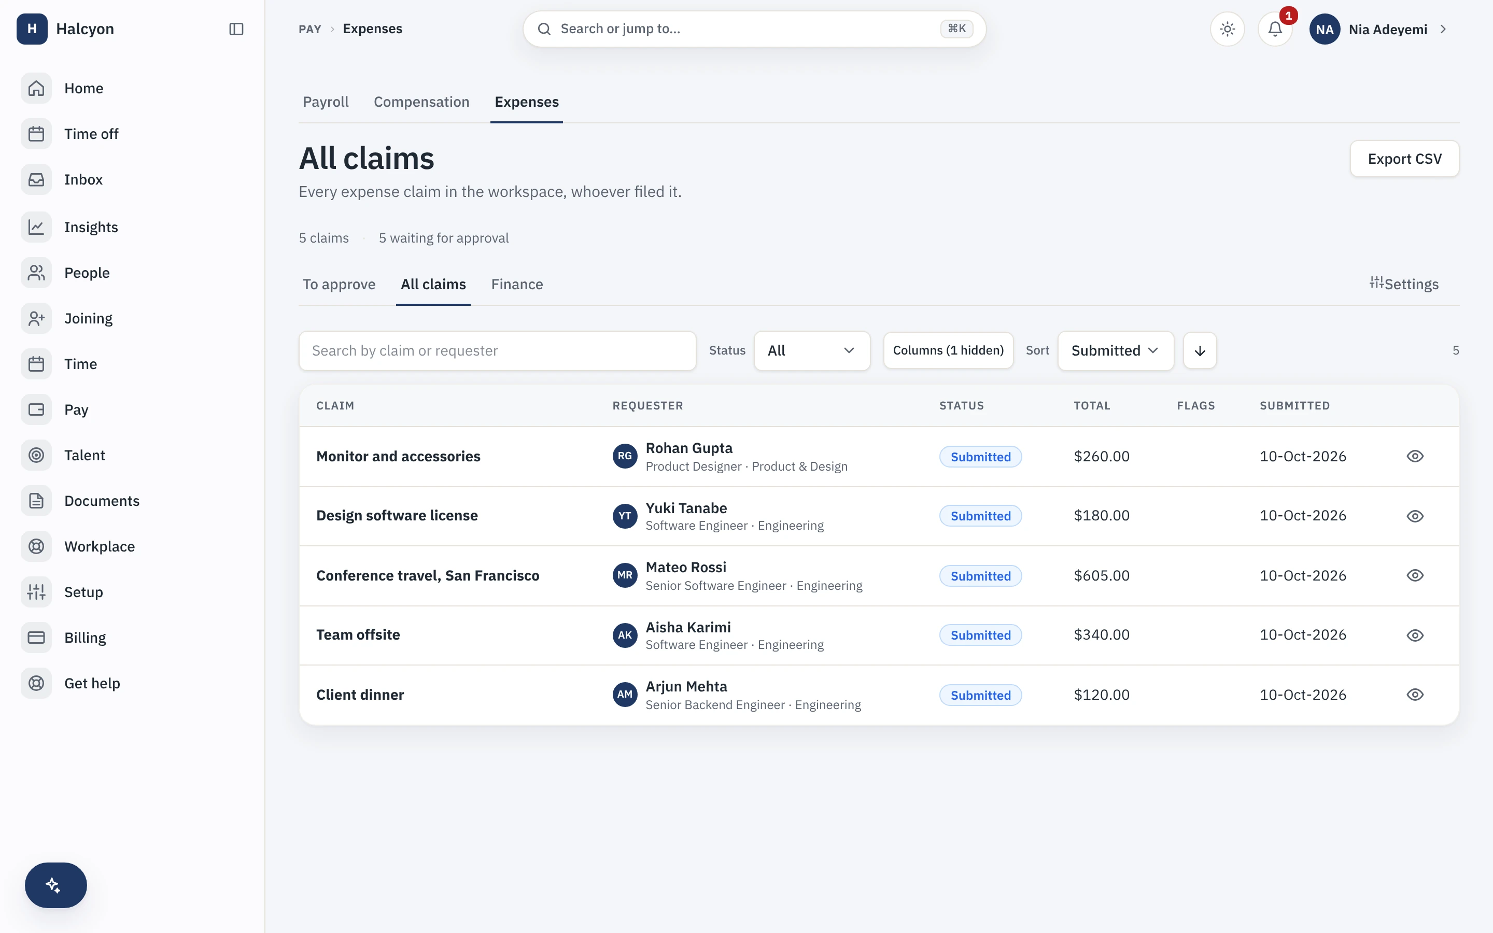Collapse the sidebar panel icon
Viewport: 1493px width, 933px height.
click(236, 29)
